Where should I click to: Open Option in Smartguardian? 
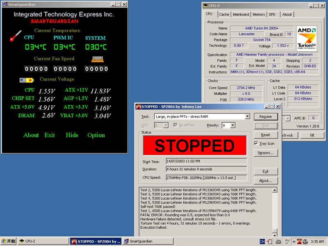[96, 135]
